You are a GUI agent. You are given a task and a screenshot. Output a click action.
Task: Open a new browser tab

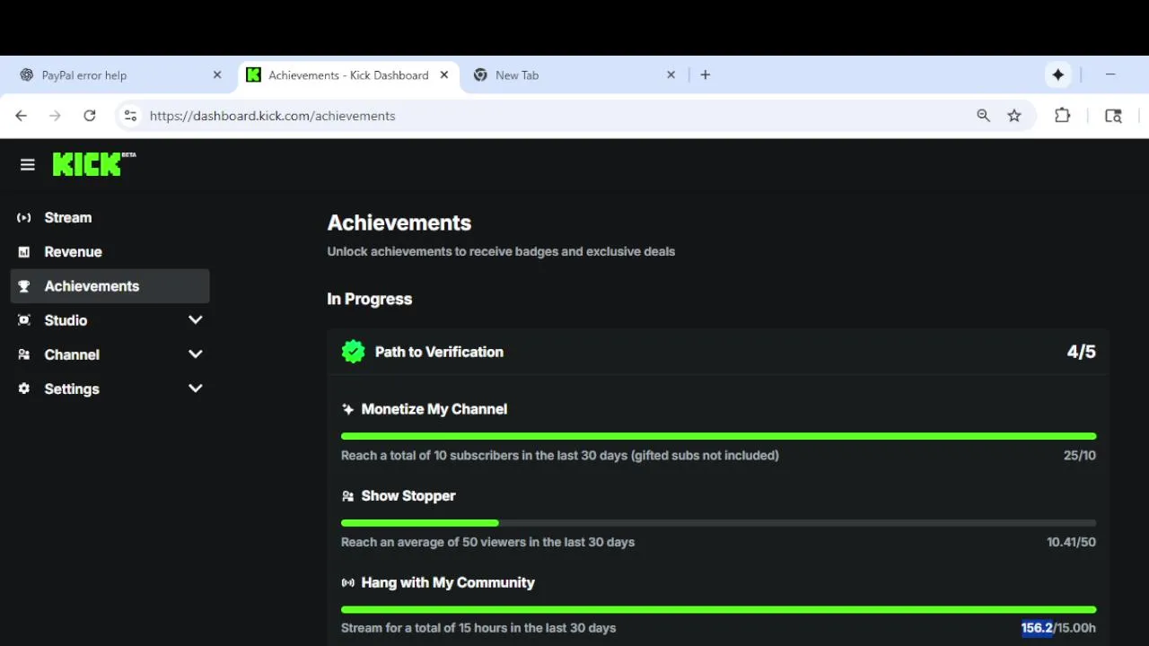(x=706, y=75)
